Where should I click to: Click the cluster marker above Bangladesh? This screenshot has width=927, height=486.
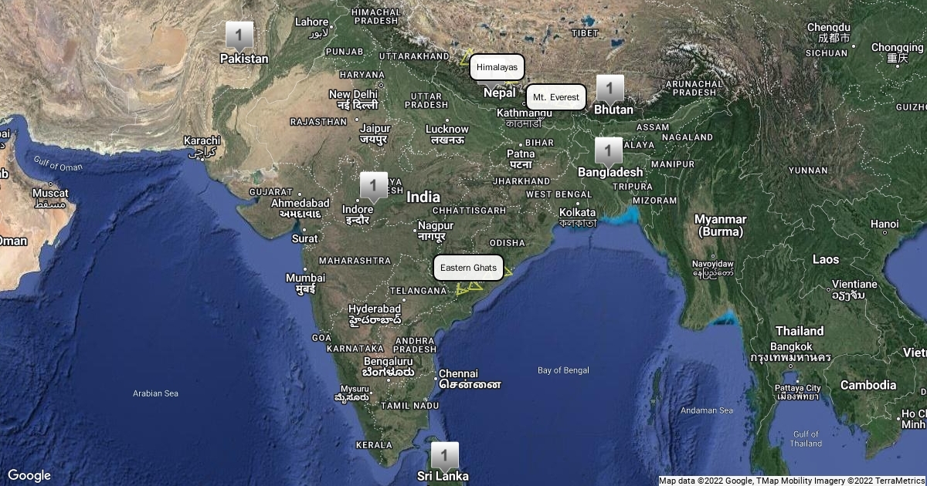point(608,152)
